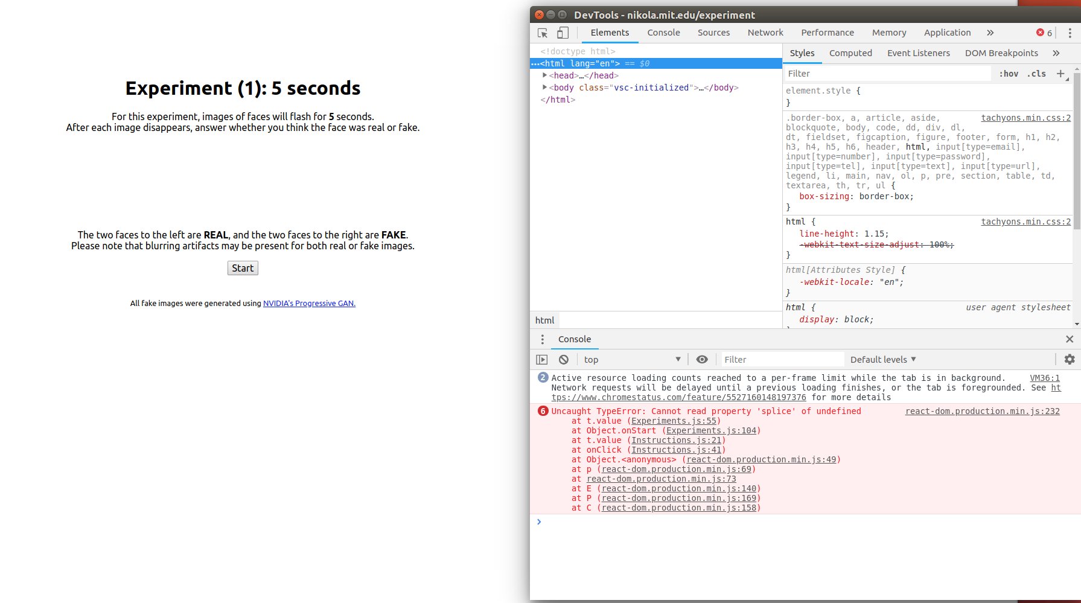Open react-dom.production.min.js:158 link
This screenshot has height=603, width=1081.
(x=678, y=508)
